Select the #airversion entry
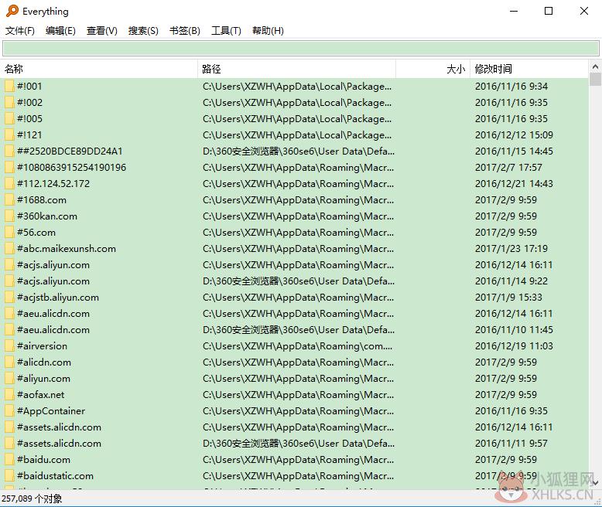Image resolution: width=602 pixels, height=507 pixels. pos(43,346)
